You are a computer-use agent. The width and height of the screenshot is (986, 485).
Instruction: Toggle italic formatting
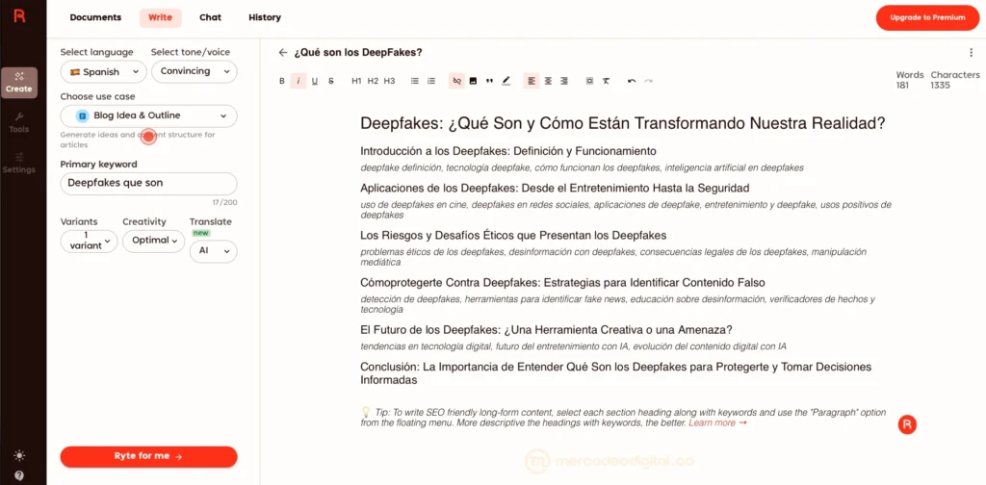click(x=298, y=81)
